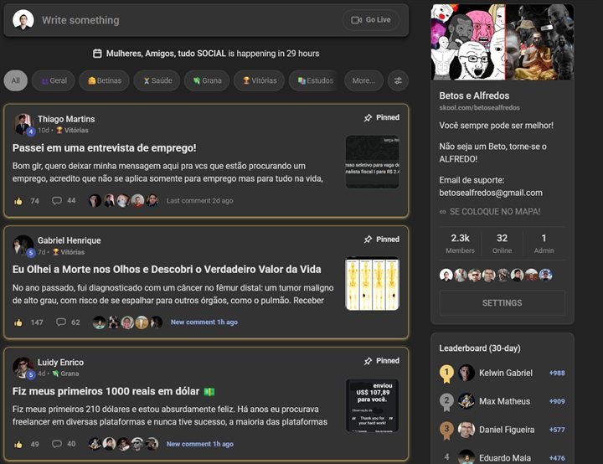
Task: Click New comment 1h ago on Gabriel's post
Action: click(x=204, y=322)
